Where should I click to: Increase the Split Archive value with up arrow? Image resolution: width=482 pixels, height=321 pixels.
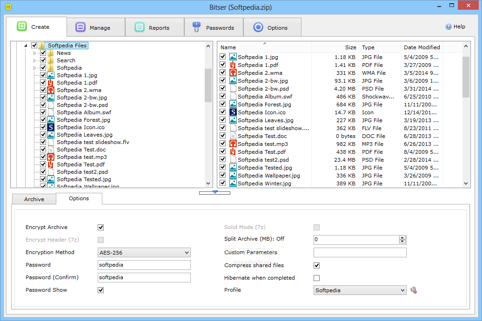click(402, 238)
